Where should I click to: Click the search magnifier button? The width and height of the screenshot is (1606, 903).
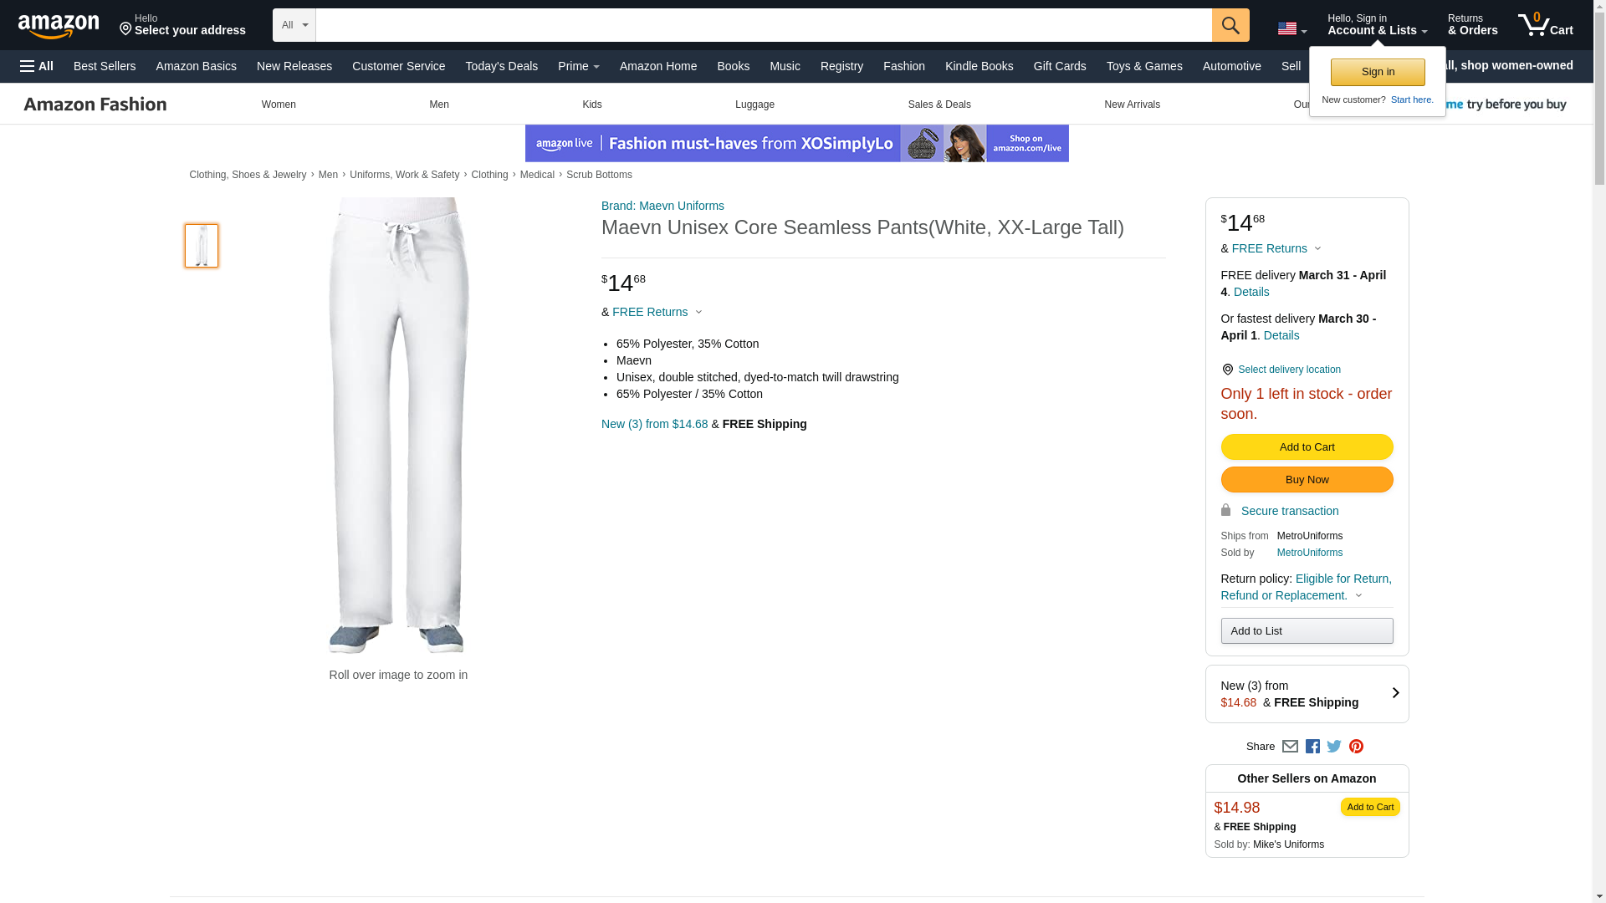(x=1230, y=25)
